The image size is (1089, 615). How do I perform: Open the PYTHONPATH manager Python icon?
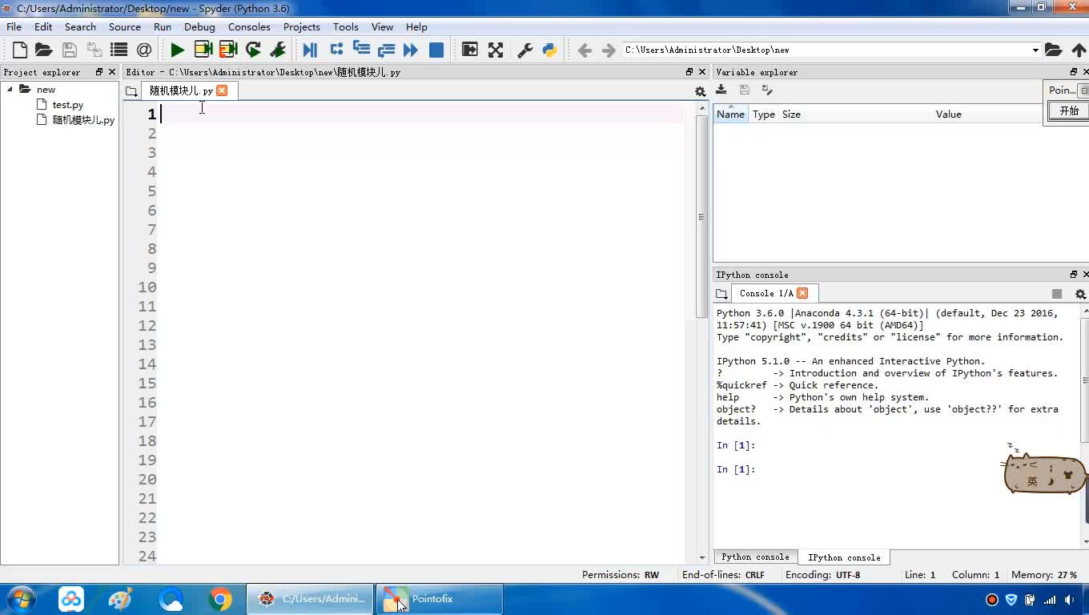click(x=549, y=50)
